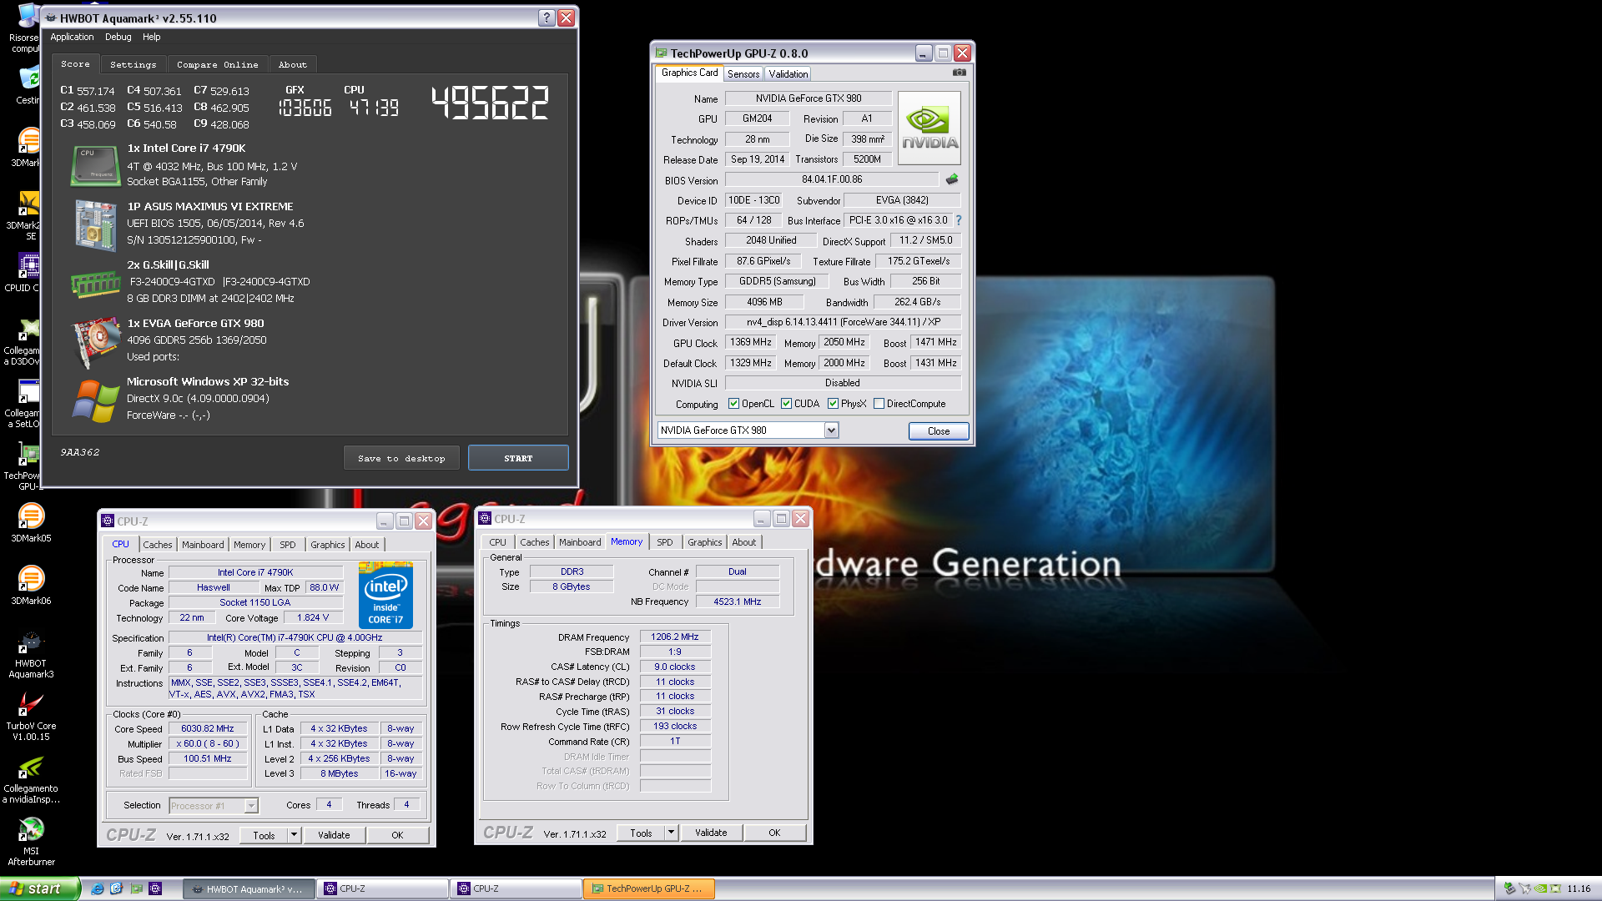Switch to HWBOT Aquamark taskbar button
This screenshot has width=1602, height=901.
pyautogui.click(x=249, y=889)
